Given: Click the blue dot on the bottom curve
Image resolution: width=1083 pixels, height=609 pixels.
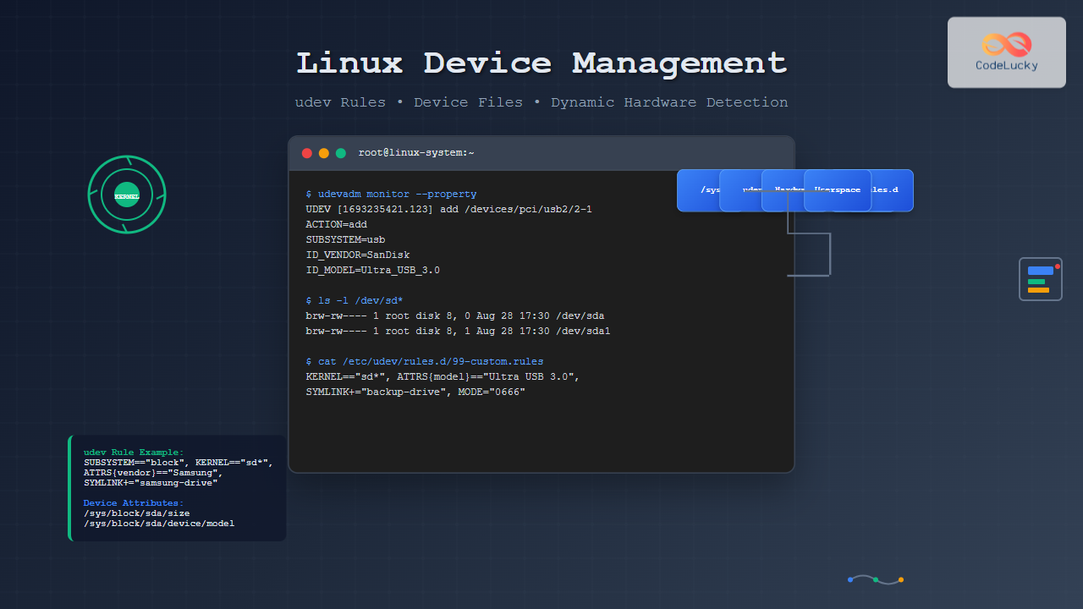Looking at the screenshot, I should [x=850, y=579].
